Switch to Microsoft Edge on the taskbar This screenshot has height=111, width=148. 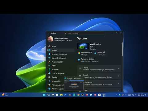(74, 95)
